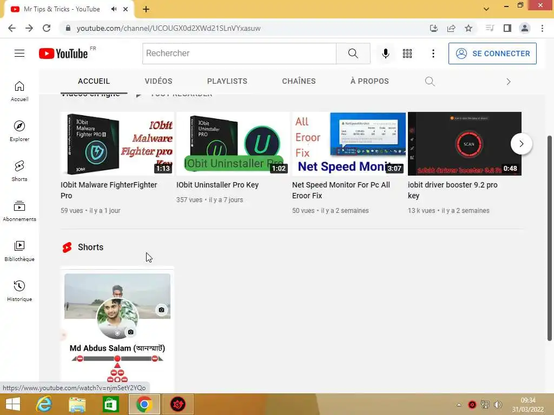Launch Internet Explorer from taskbar
This screenshot has height=415, width=554.
pos(44,404)
